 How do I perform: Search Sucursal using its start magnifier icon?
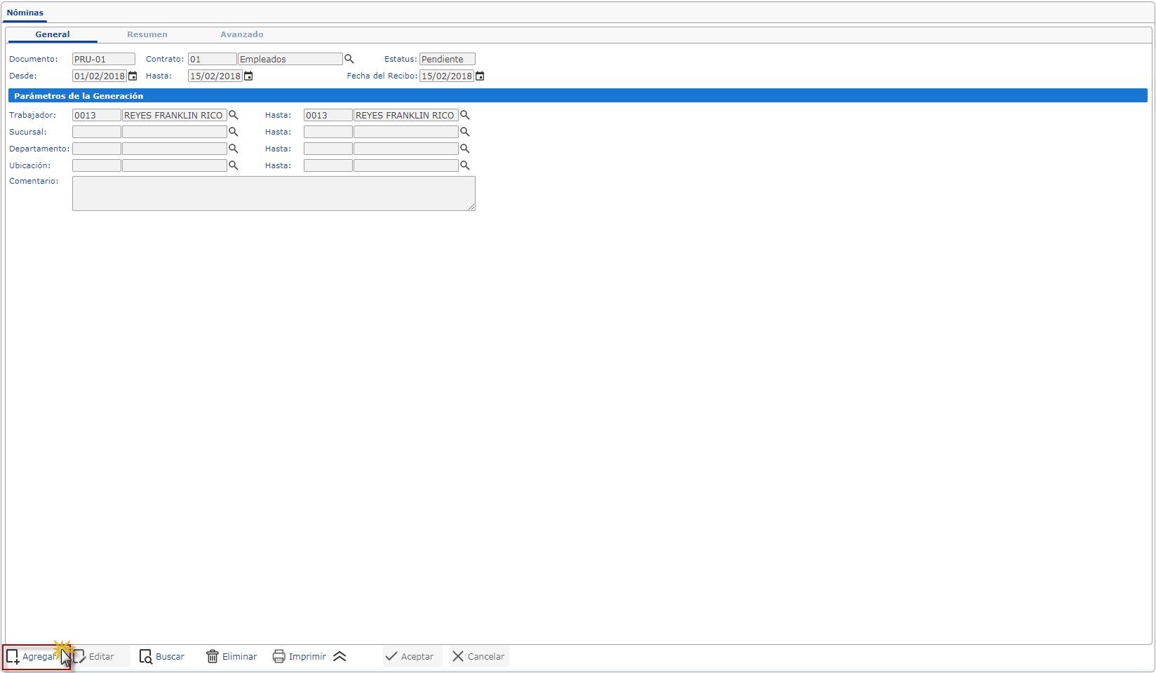coord(234,132)
